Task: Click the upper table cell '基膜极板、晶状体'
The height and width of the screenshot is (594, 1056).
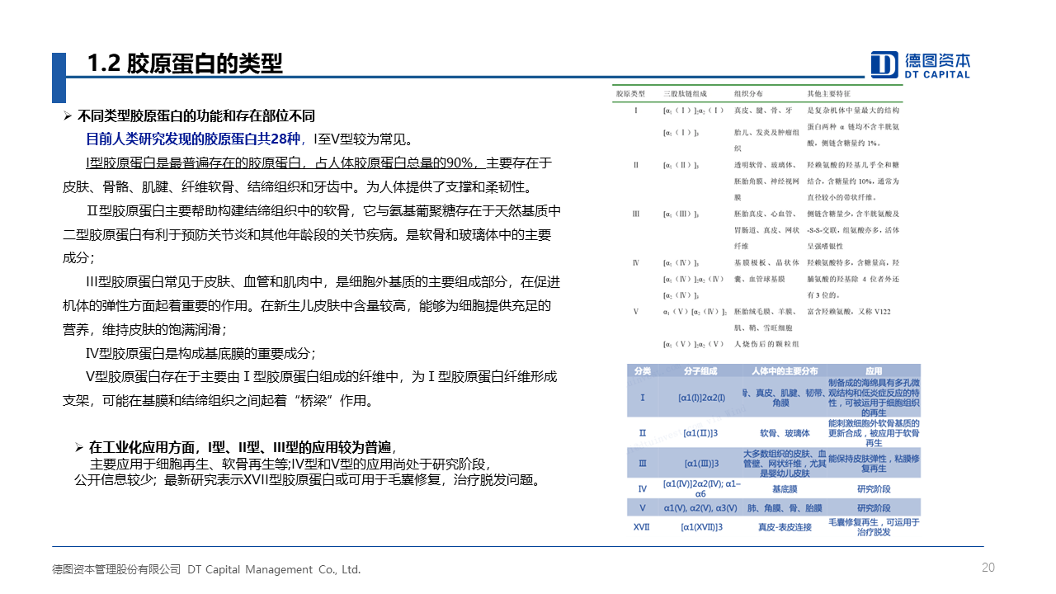Action: [x=766, y=262]
